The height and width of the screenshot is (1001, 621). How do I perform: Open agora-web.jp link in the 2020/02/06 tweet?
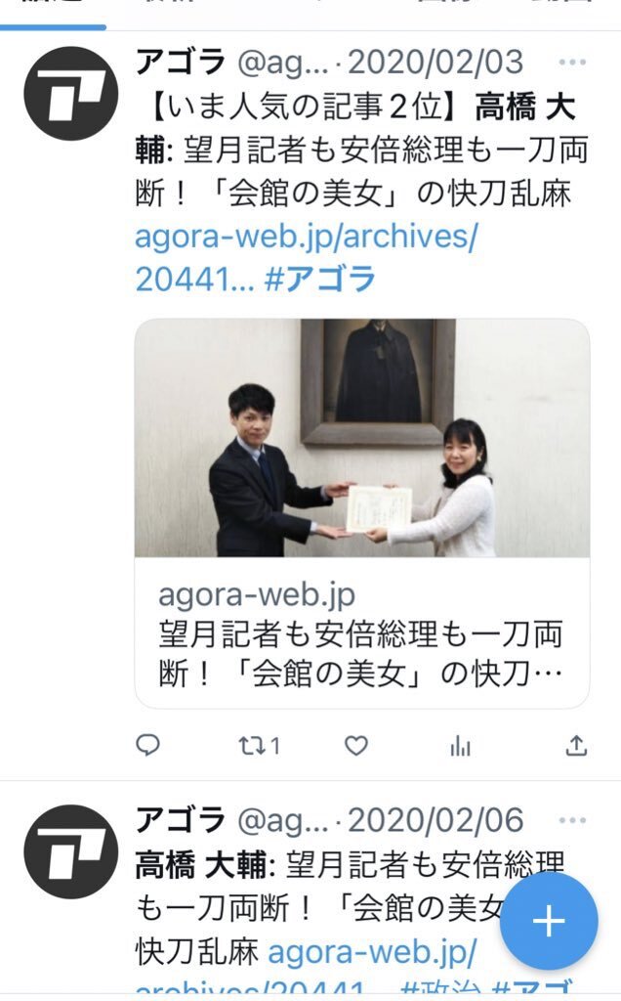pos(372,952)
